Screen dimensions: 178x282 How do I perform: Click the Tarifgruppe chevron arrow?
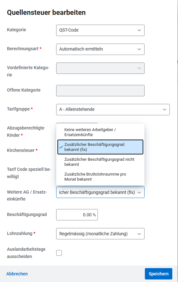[164, 110]
